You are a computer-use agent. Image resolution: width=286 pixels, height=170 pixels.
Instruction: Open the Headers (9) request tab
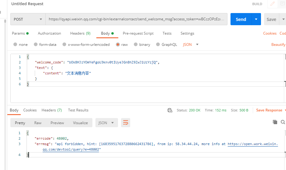tap(80, 33)
